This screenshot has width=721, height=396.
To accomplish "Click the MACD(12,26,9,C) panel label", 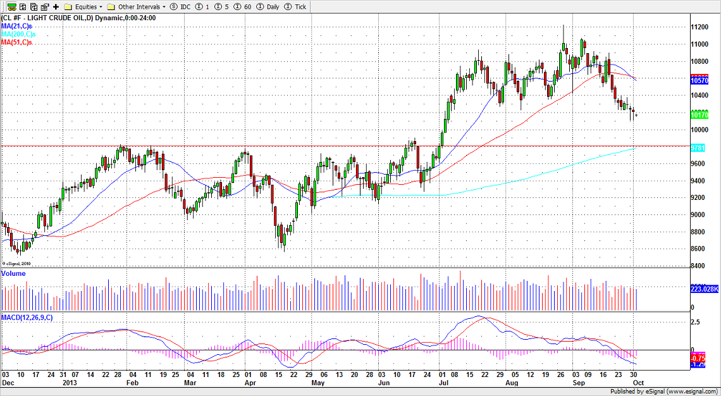I will point(27,316).
